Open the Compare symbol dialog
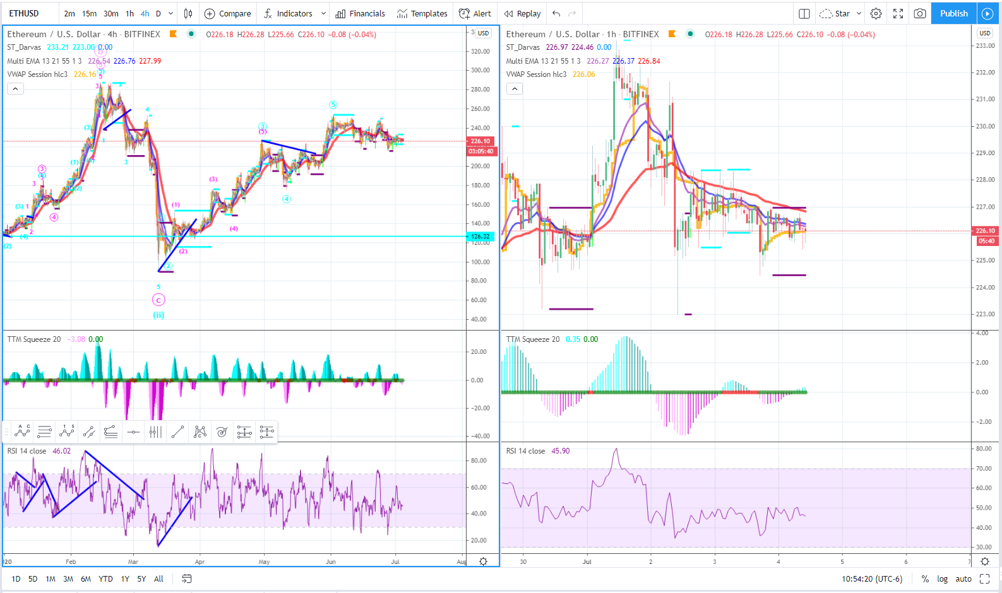 click(227, 13)
